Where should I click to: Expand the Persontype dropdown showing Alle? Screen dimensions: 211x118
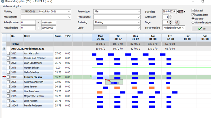(139, 12)
